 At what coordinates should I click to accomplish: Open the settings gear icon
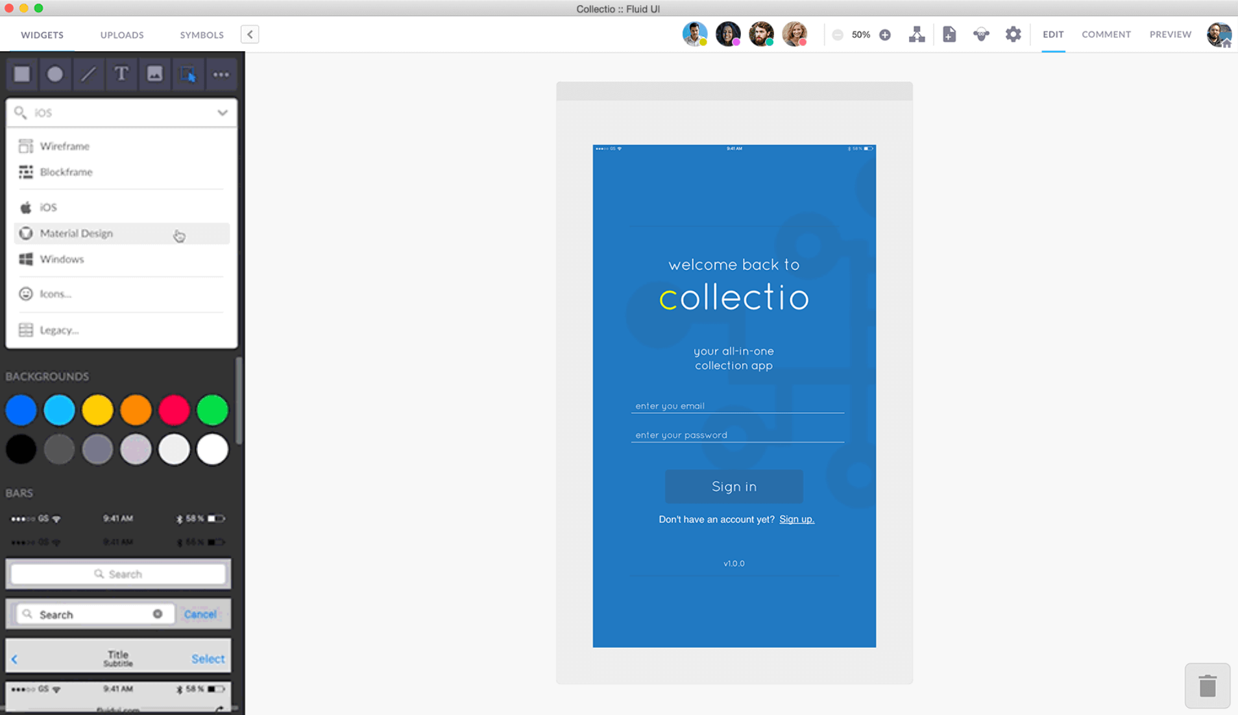tap(1013, 34)
